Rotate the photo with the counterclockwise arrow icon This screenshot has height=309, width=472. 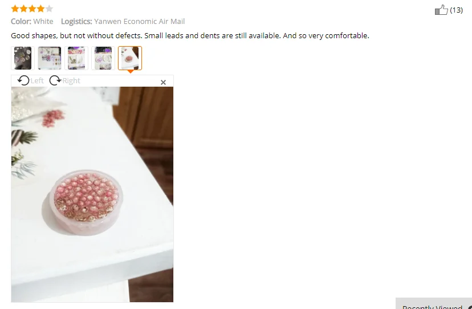coord(23,80)
